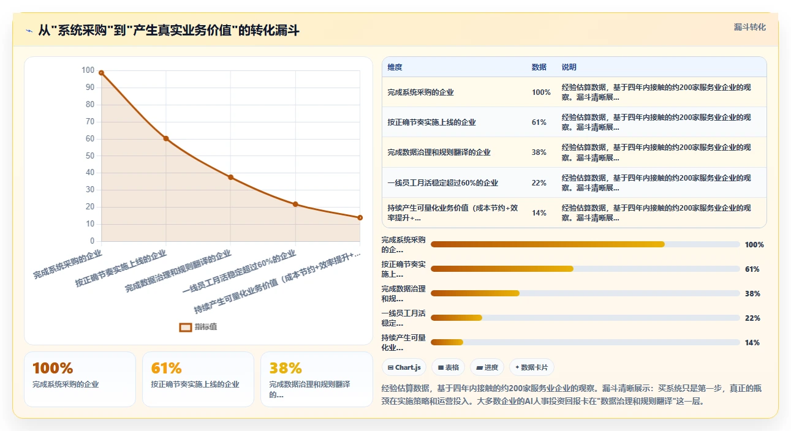Click the 漏斗转化 label at top right
This screenshot has width=791, height=431.
[749, 28]
